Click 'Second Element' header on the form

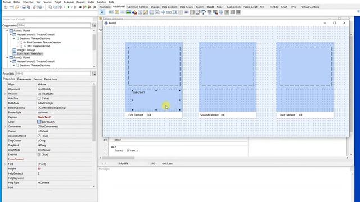click(x=209, y=115)
